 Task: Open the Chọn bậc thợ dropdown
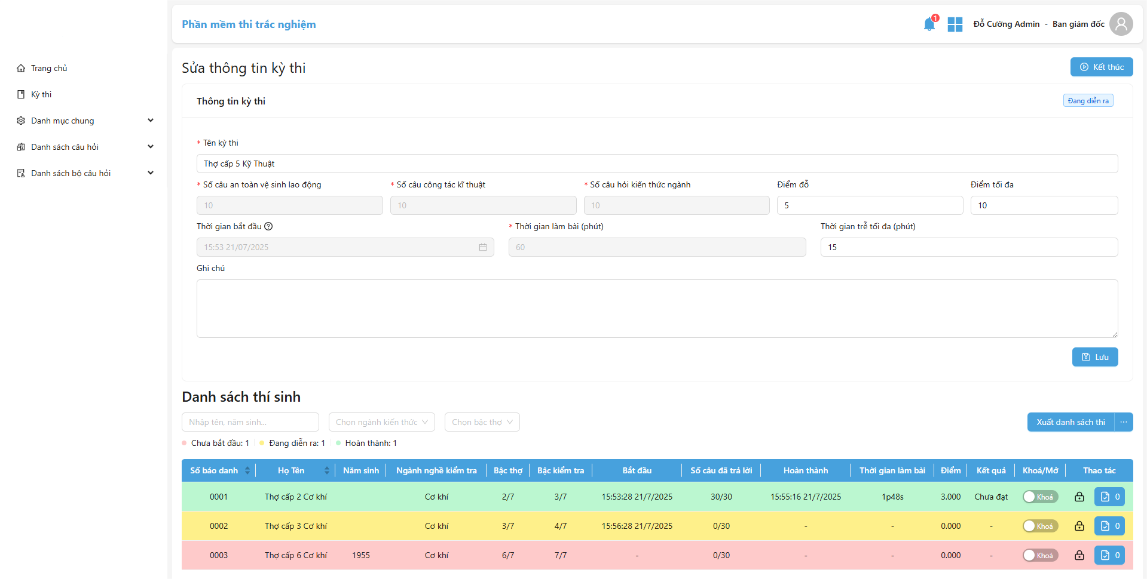pyautogui.click(x=482, y=422)
